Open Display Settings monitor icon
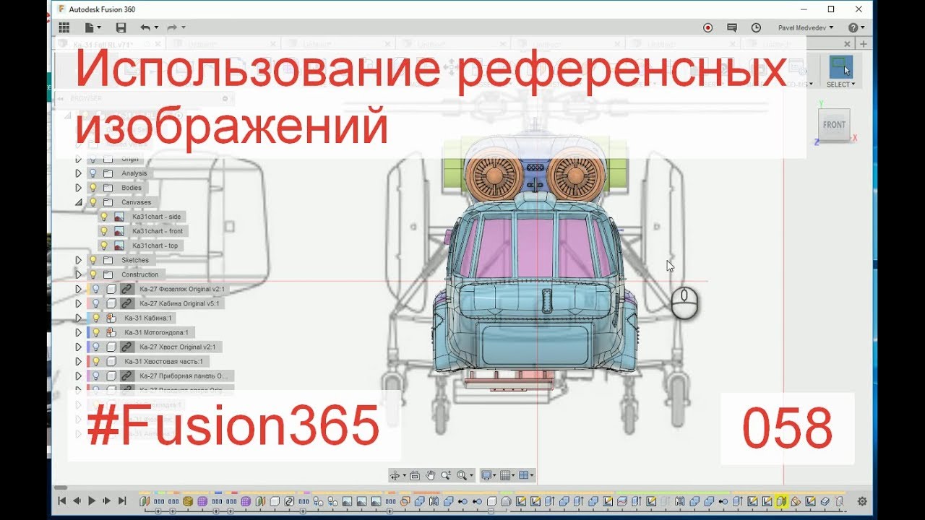This screenshot has height=520, width=925. [489, 475]
